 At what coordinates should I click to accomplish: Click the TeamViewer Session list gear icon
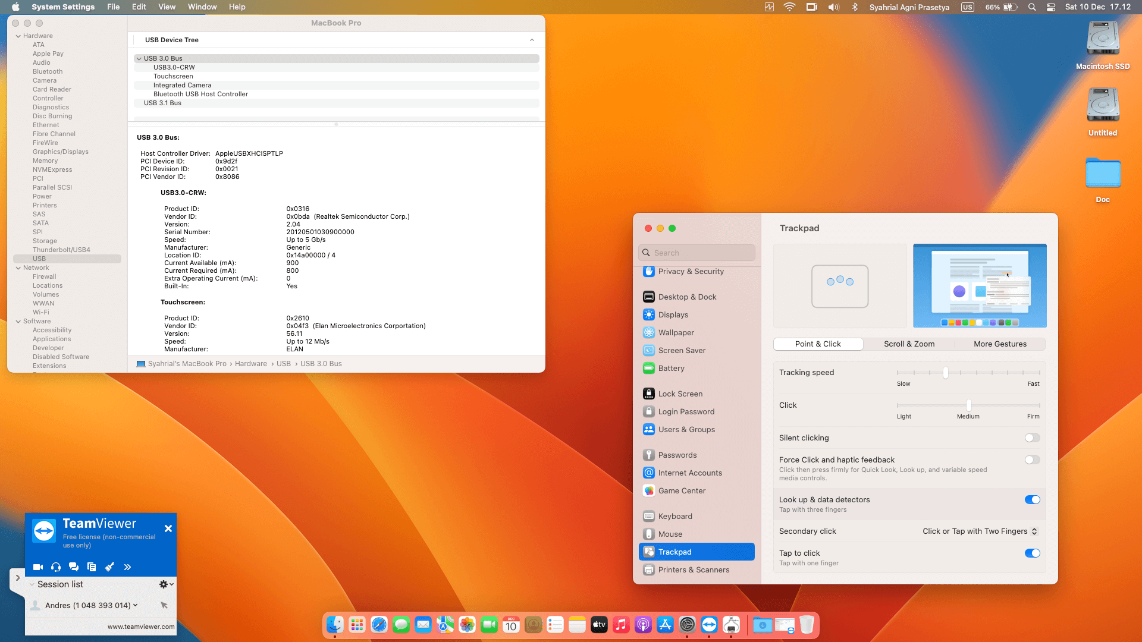click(x=164, y=584)
